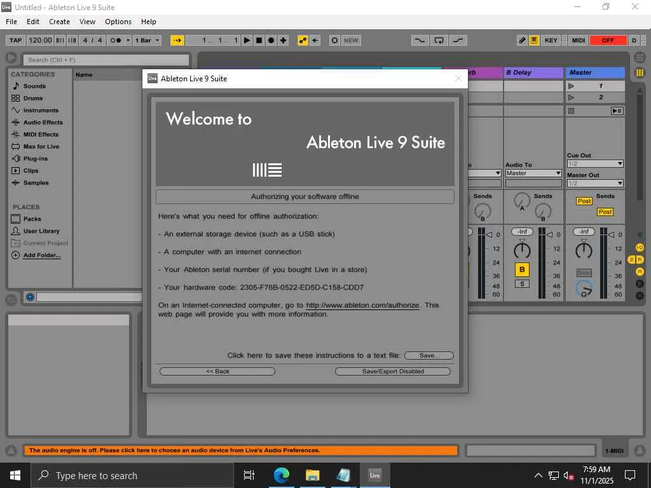Toggle the Loop switch
Viewport: 651px width, 488px height.
pos(439,40)
